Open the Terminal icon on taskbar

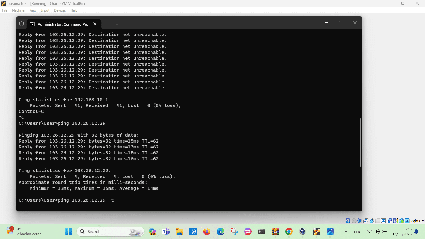pos(262,232)
